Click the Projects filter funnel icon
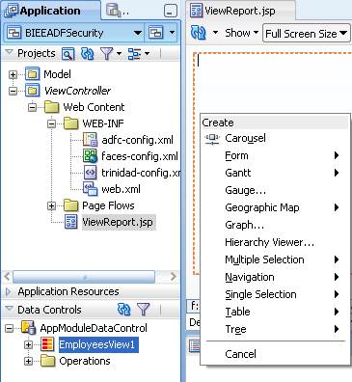352x382 pixels. [x=106, y=54]
